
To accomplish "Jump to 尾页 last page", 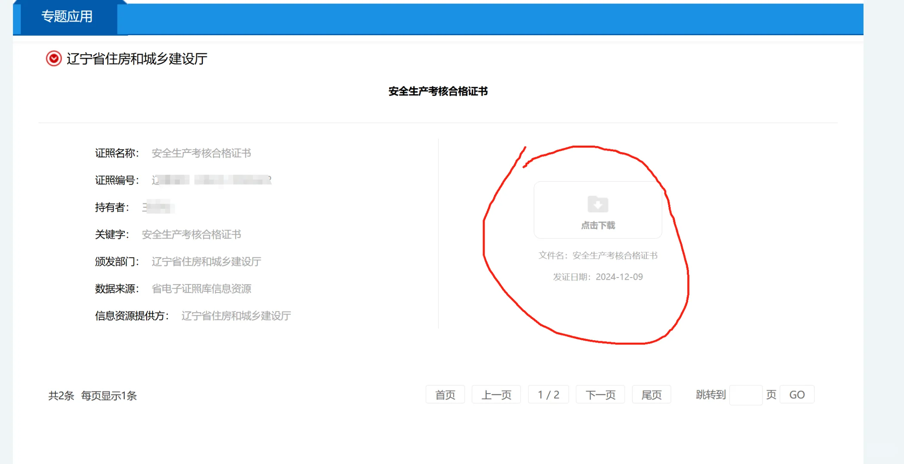I will (651, 395).
